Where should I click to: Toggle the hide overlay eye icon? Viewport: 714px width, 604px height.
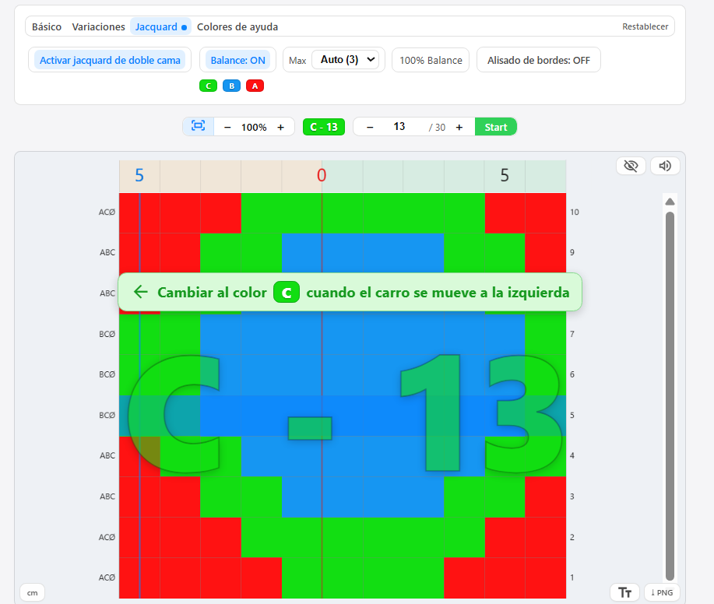(631, 166)
